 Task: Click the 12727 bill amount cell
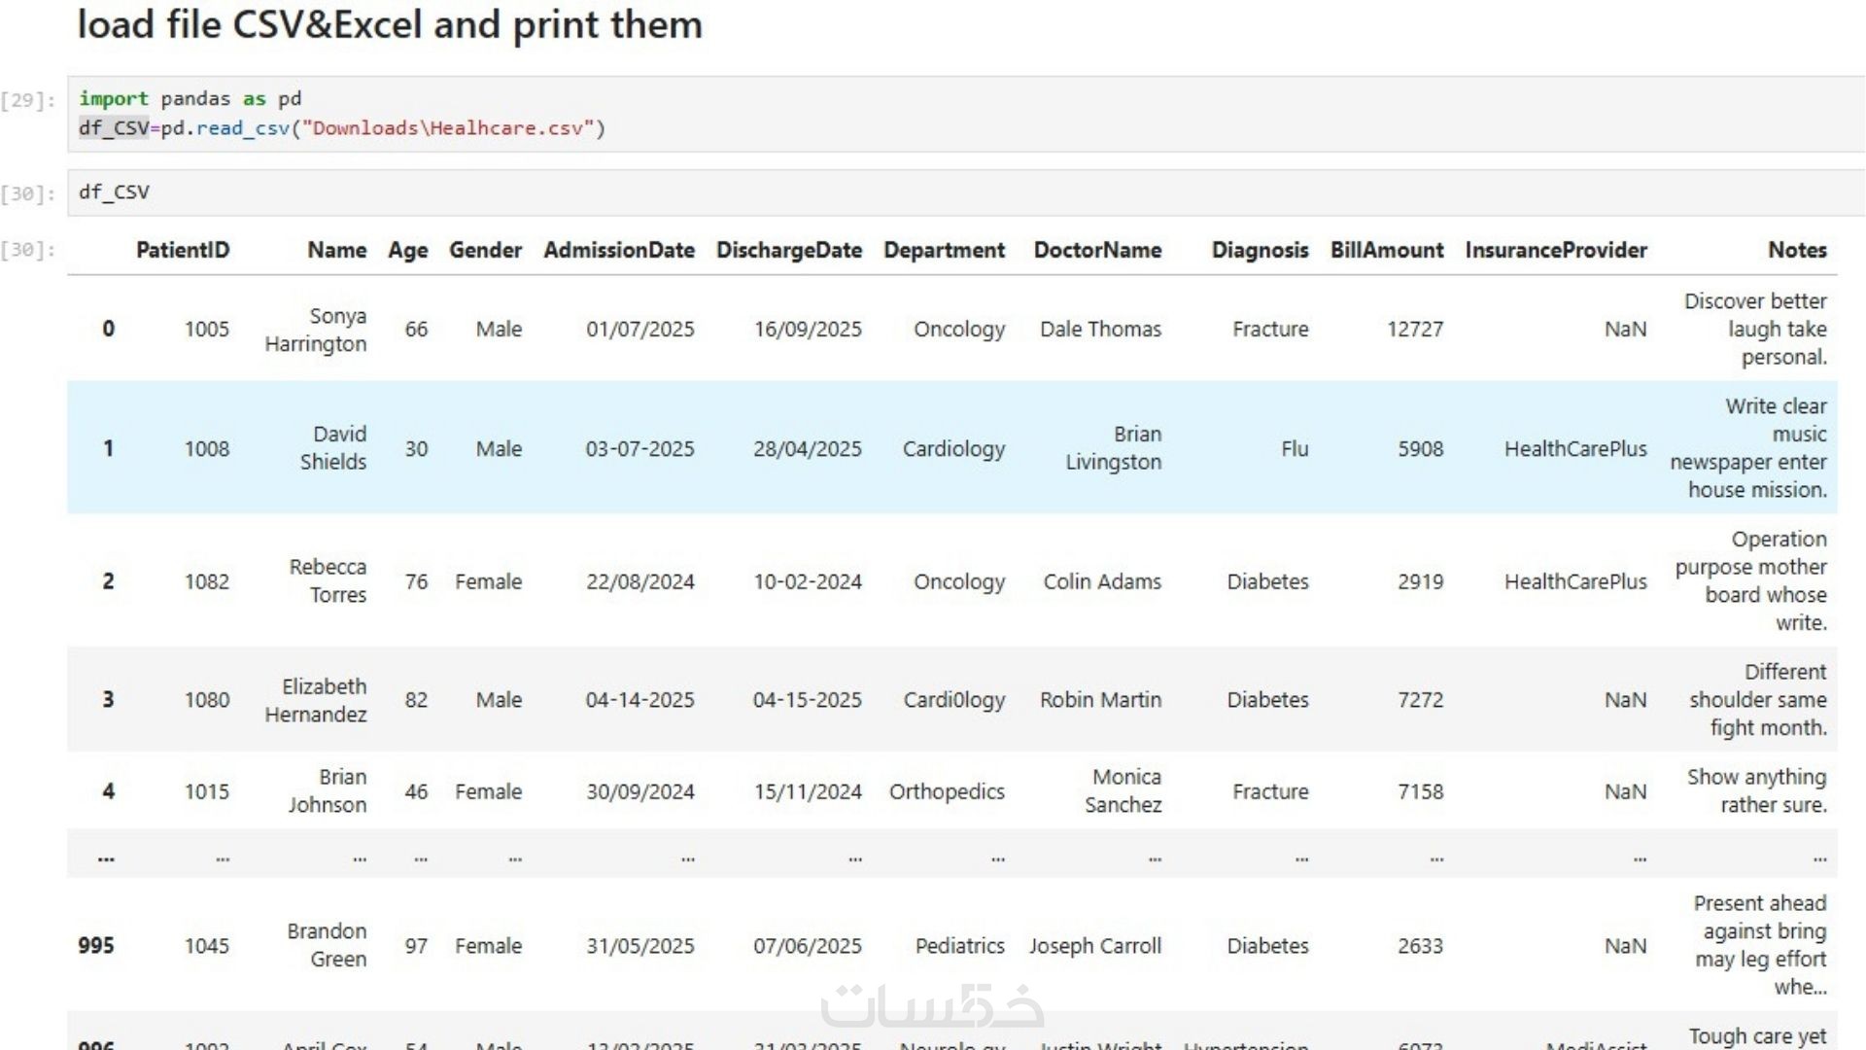click(1414, 330)
